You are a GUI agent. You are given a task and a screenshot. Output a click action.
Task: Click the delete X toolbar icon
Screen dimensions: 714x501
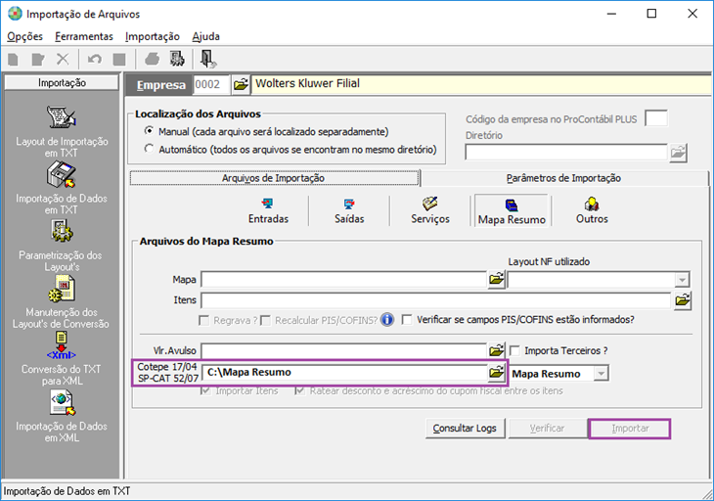(63, 60)
